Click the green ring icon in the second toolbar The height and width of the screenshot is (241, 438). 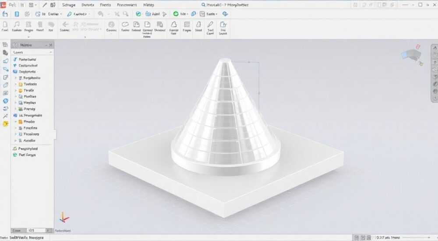pyautogui.click(x=176, y=14)
